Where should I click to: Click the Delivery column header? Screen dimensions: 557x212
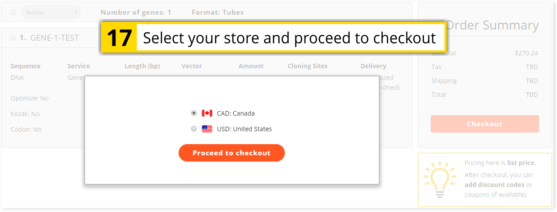(373, 66)
